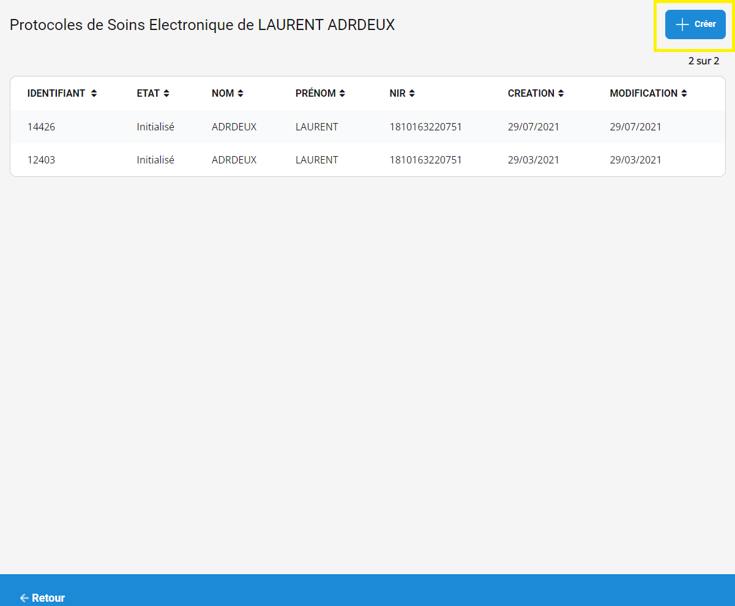735x606 pixels.
Task: Sort by PRÉNOM column arrows
Action: 342,94
